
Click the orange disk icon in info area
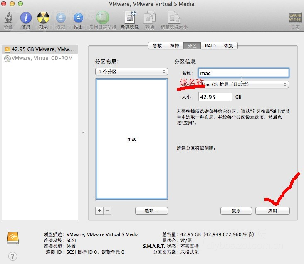click(13, 238)
